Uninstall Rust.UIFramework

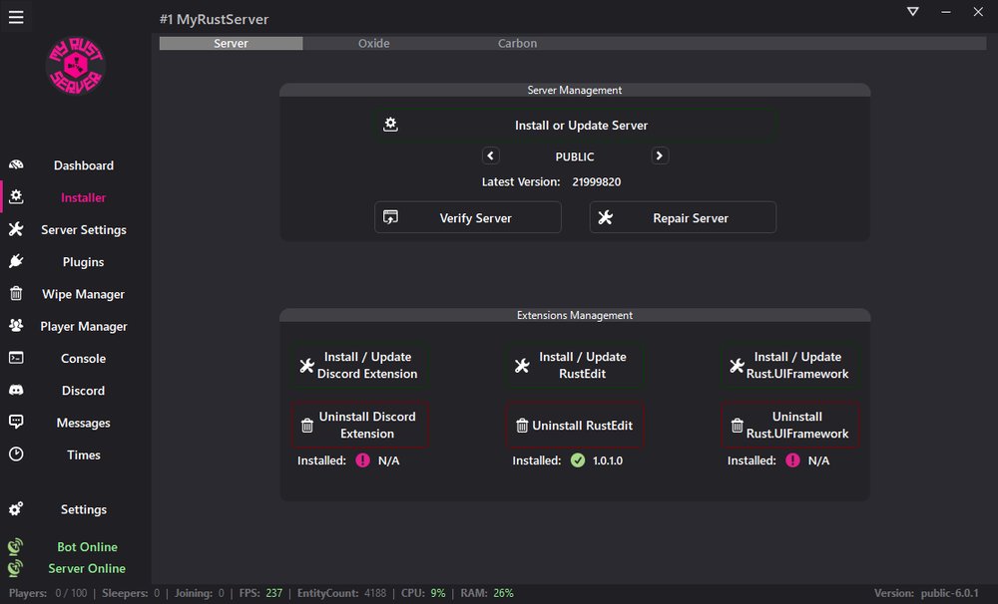(x=789, y=425)
